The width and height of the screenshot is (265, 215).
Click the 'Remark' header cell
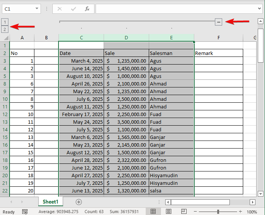[218, 53]
